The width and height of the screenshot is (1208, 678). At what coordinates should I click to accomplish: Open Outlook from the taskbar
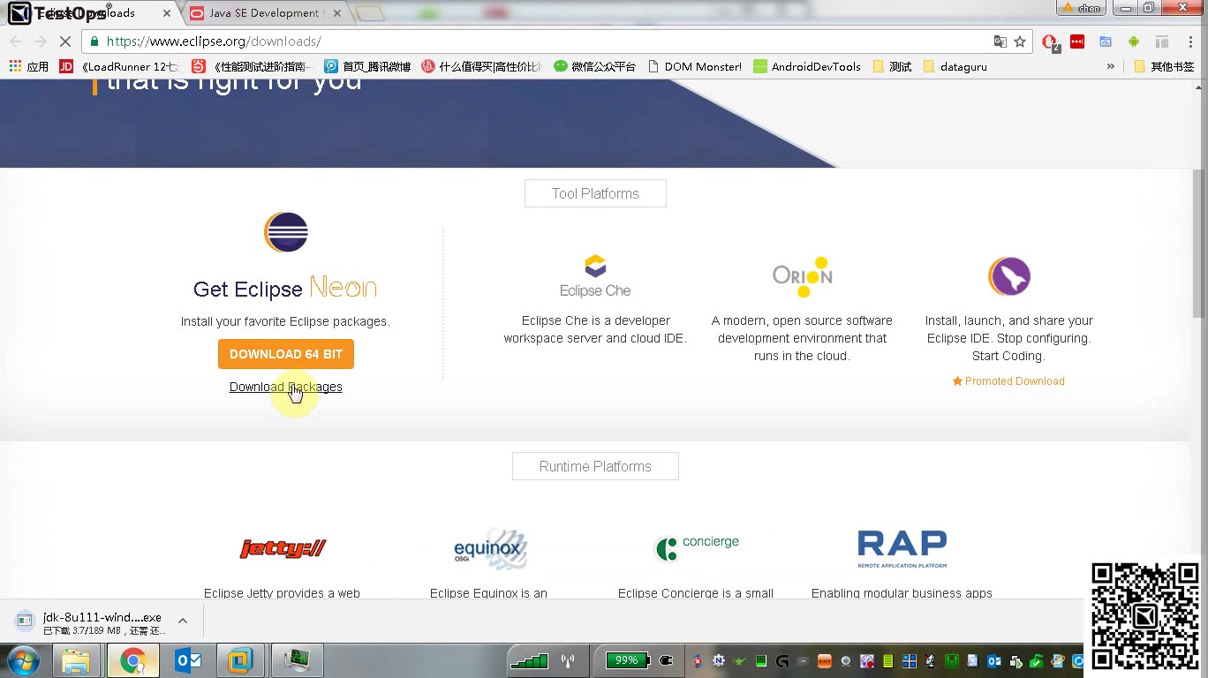(x=188, y=660)
